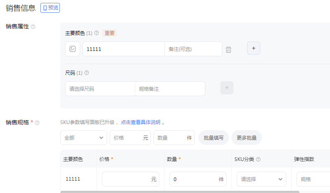Click the 批量填写 button

point(214,138)
